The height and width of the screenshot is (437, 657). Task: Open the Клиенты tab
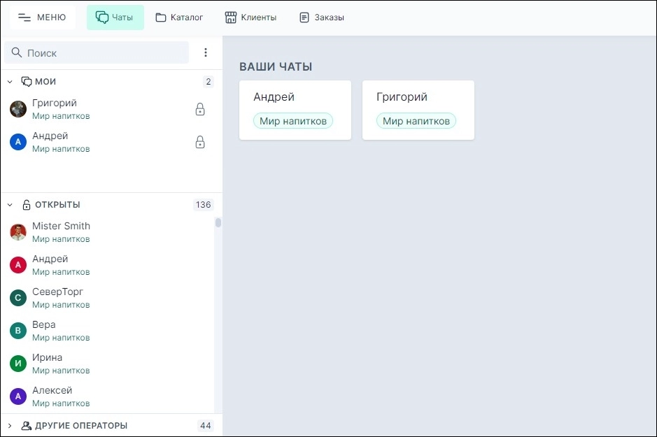pyautogui.click(x=250, y=17)
